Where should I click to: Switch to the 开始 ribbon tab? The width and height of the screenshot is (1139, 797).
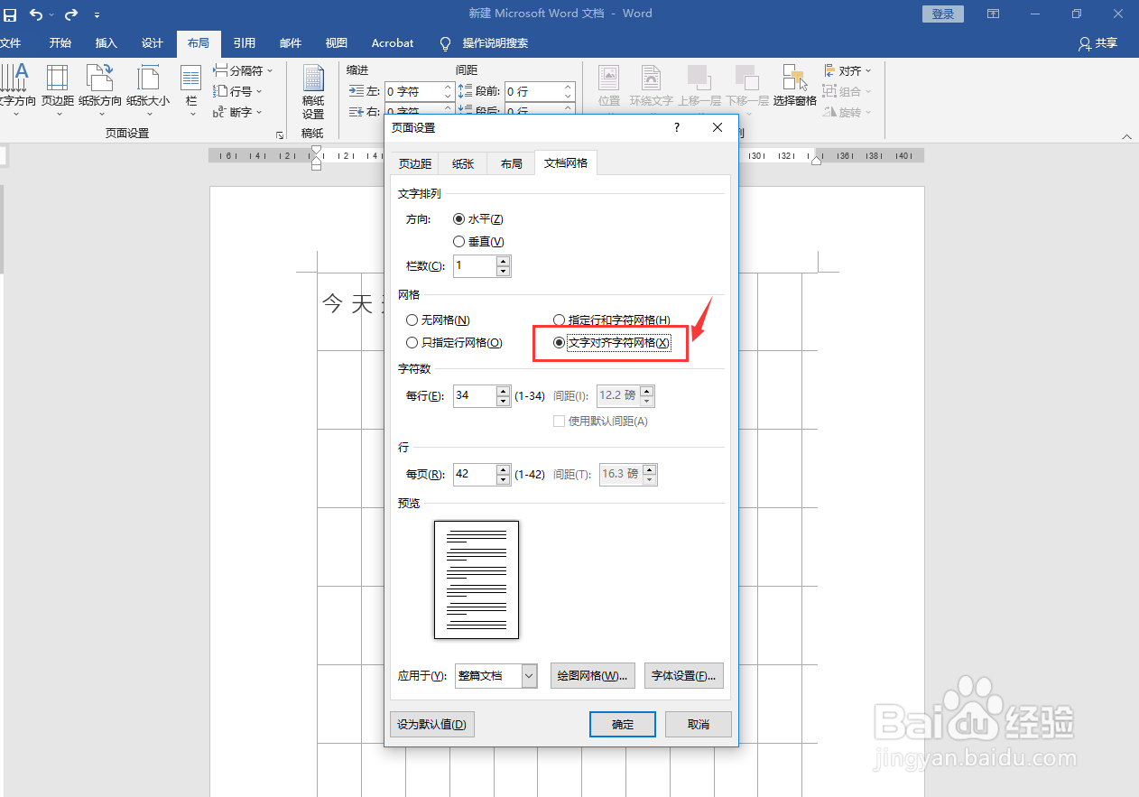60,43
